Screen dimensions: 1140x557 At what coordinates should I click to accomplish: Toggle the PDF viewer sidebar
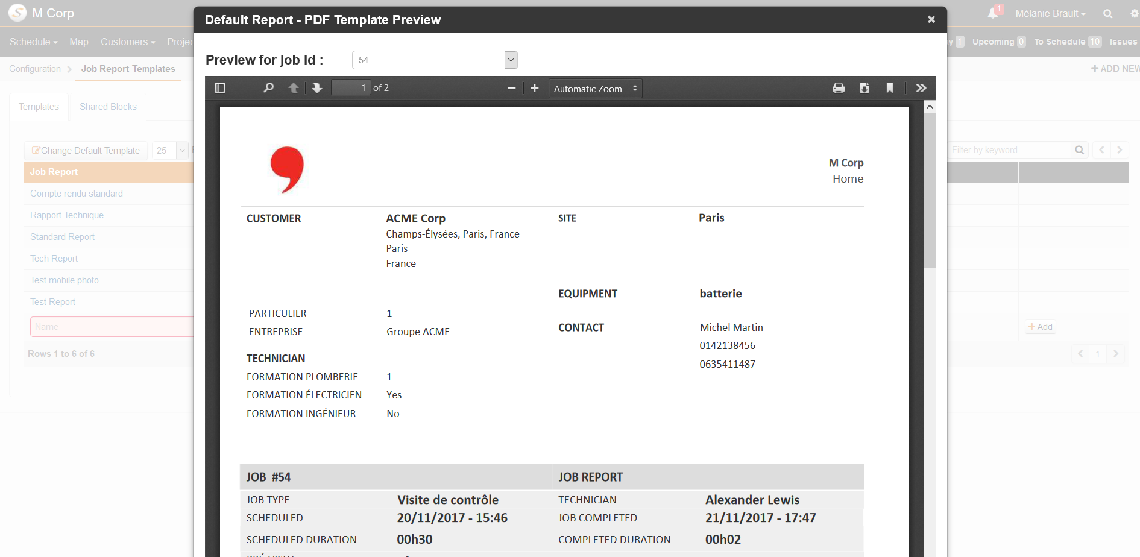point(220,88)
